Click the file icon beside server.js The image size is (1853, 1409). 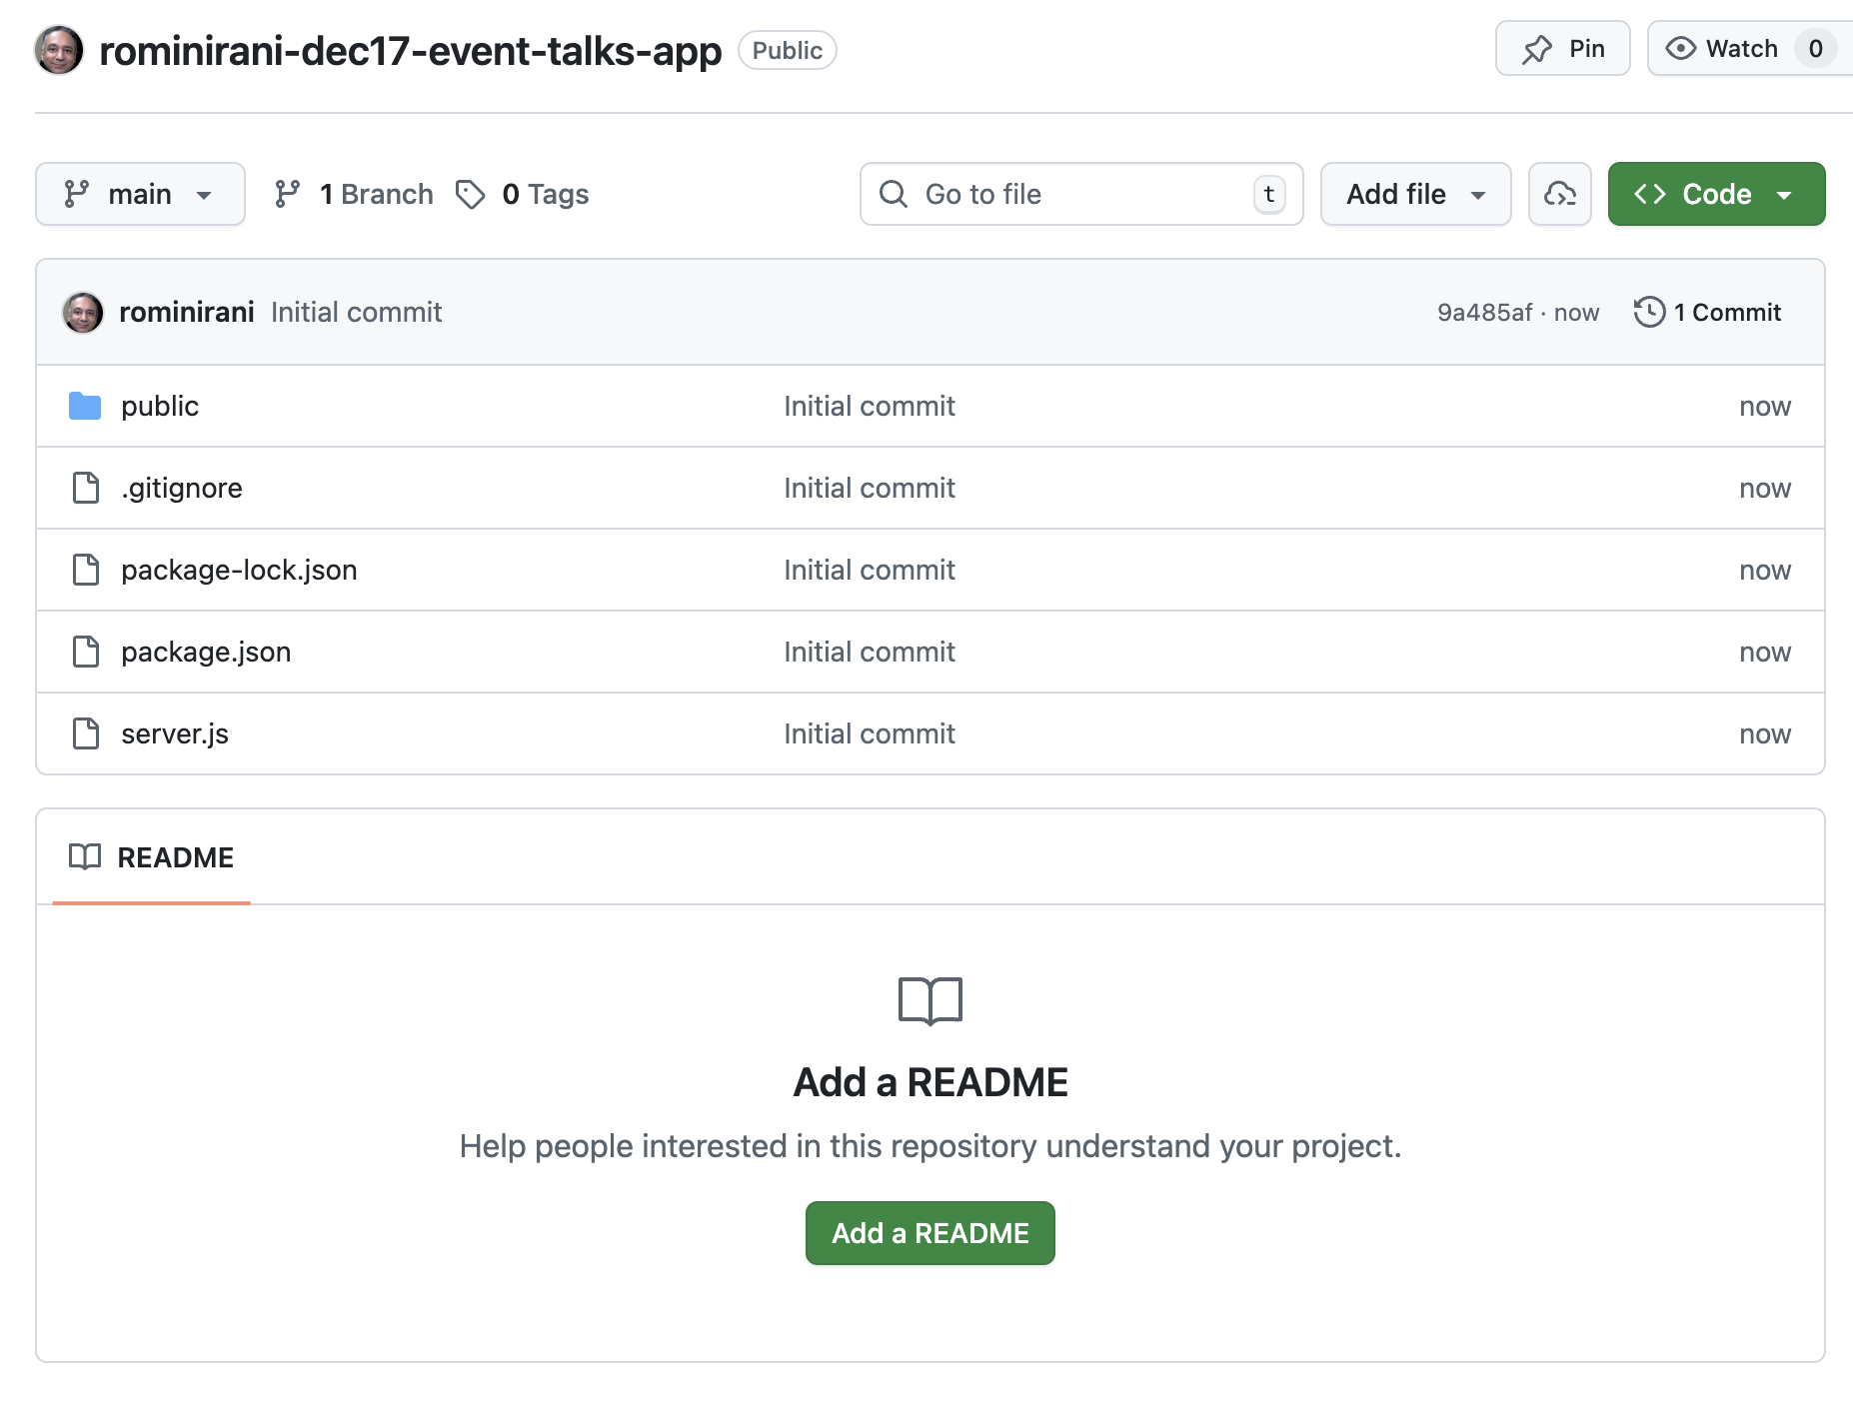[x=86, y=733]
